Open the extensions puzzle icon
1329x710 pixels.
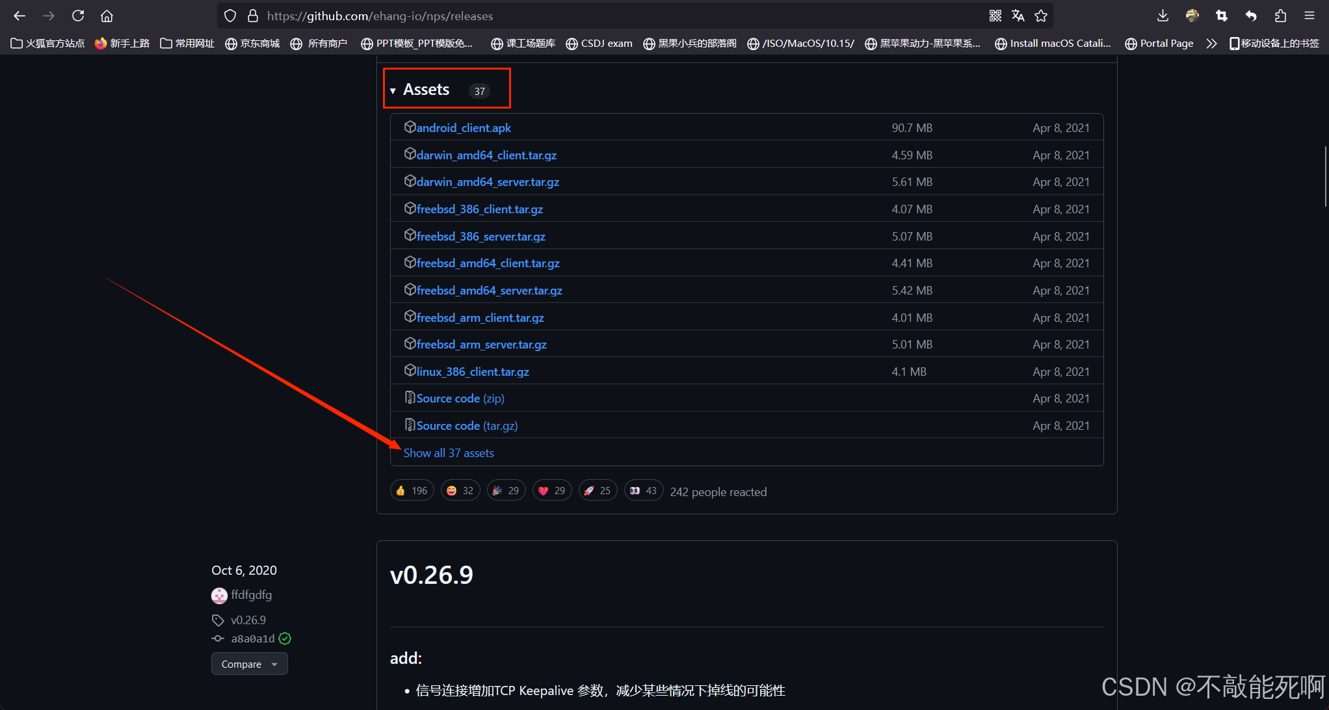[x=1280, y=16]
